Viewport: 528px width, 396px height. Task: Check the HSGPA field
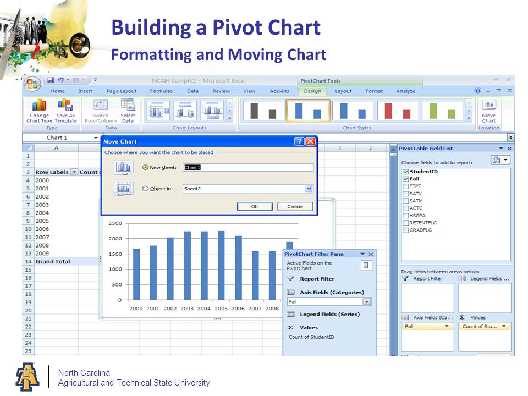(x=406, y=216)
